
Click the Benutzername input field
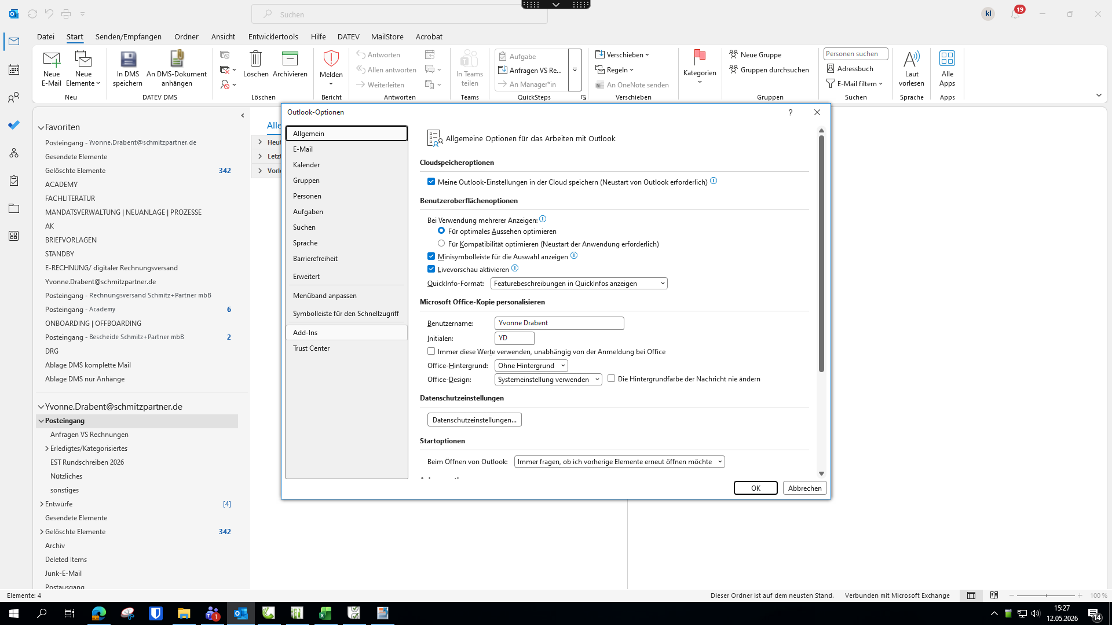click(559, 323)
